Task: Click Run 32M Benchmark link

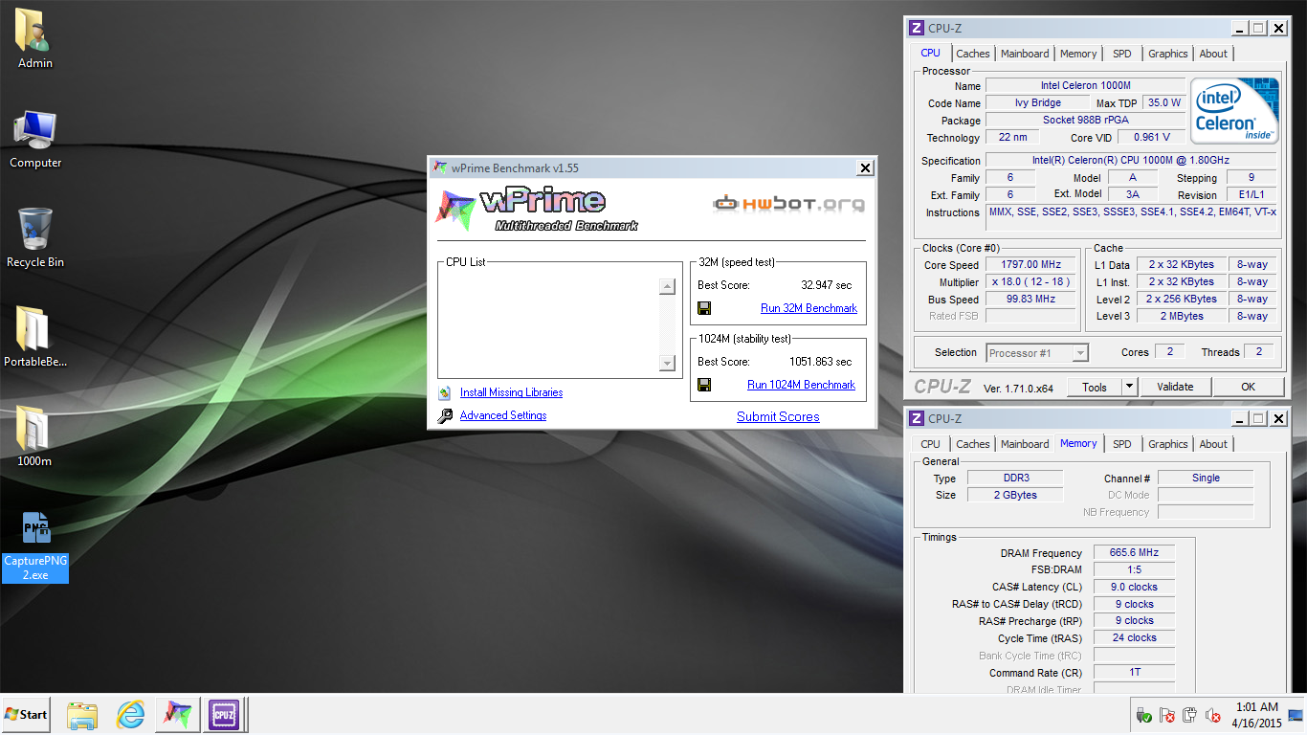Action: click(809, 308)
